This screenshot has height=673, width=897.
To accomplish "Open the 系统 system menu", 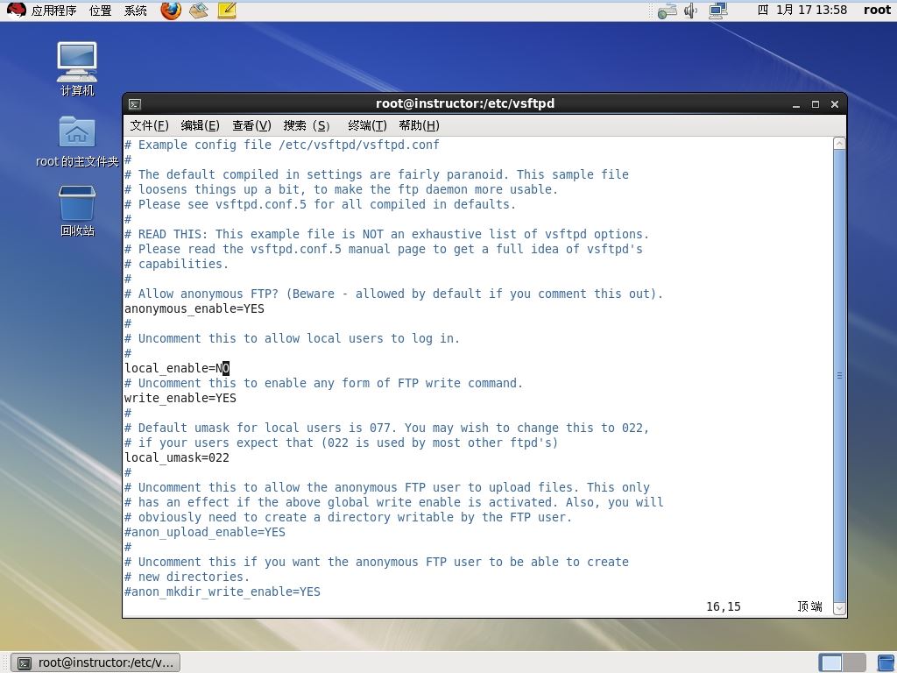I will [136, 11].
